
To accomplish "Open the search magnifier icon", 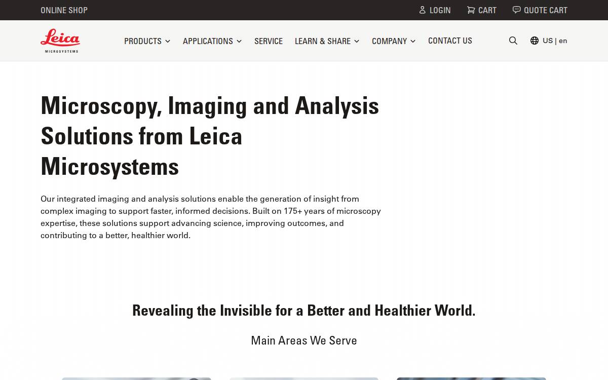I will pos(513,41).
